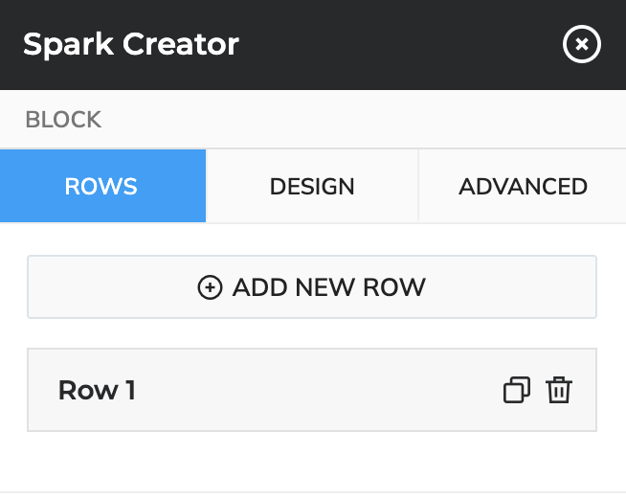Image resolution: width=626 pixels, height=500 pixels.
Task: Click the plus circle icon beside Add New Row
Action: coord(210,287)
